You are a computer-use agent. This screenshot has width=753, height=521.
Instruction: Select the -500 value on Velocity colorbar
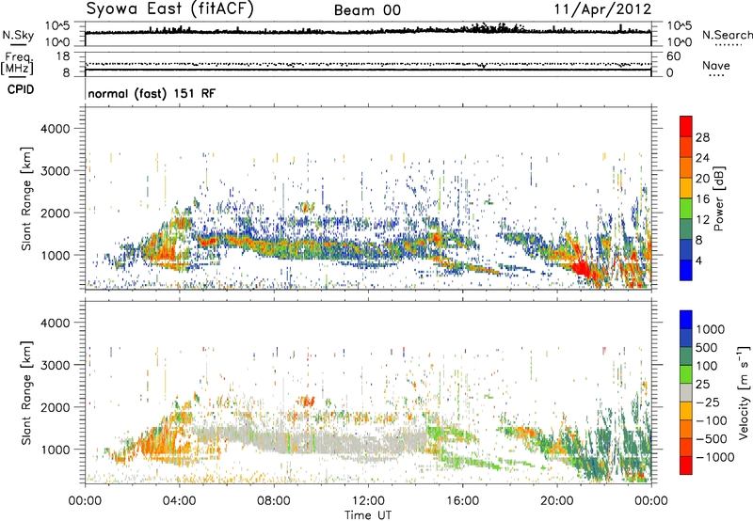pos(712,439)
